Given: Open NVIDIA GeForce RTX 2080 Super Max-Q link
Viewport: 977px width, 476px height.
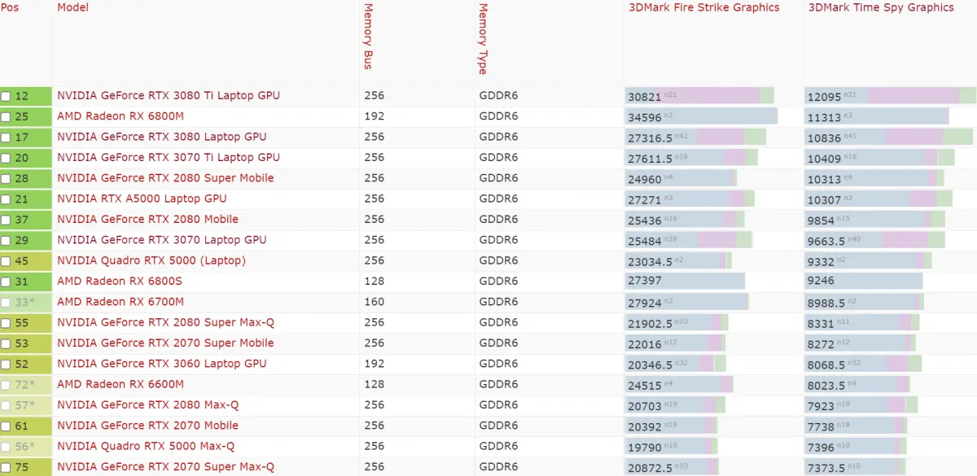Looking at the screenshot, I should [x=166, y=322].
